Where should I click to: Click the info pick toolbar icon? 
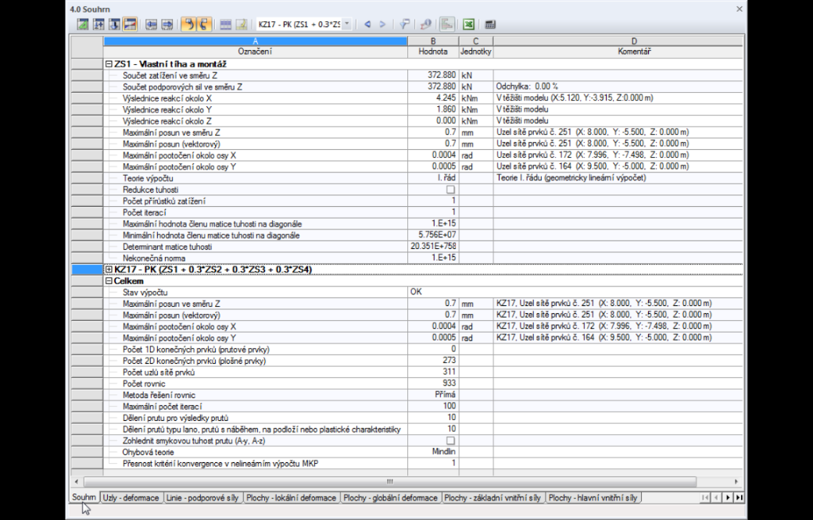[426, 24]
